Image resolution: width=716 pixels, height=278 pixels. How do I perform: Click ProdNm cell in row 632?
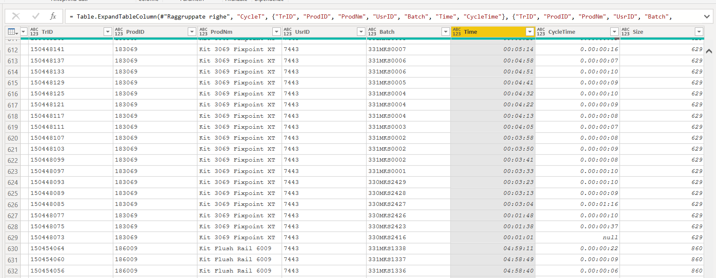pyautogui.click(x=240, y=271)
